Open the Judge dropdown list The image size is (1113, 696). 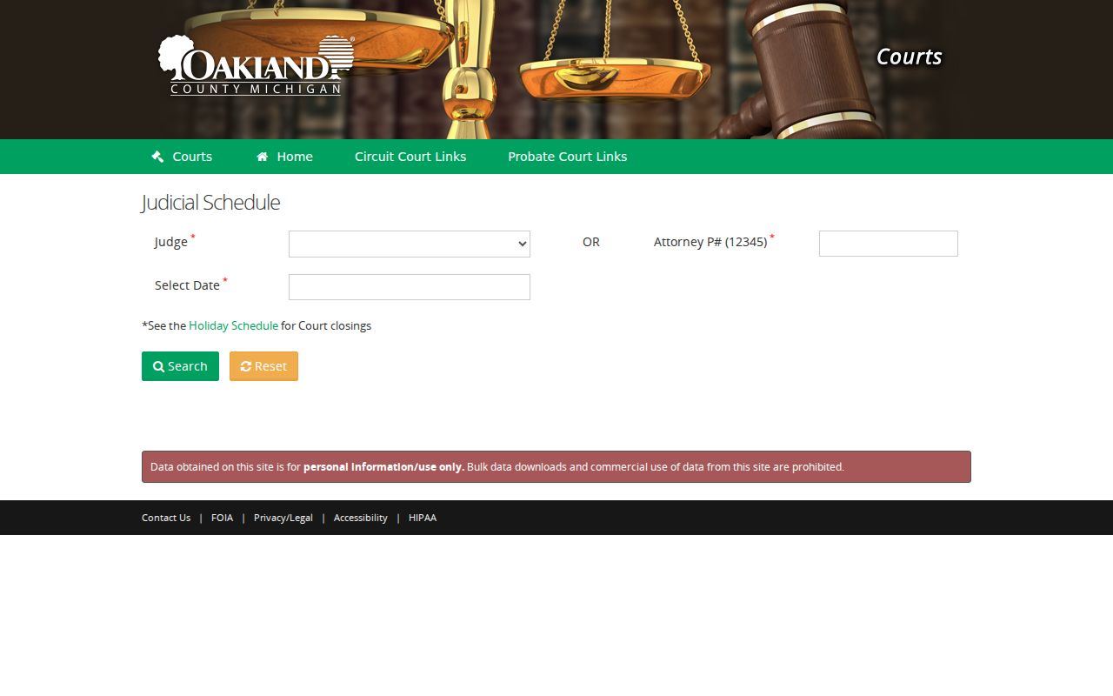(410, 244)
